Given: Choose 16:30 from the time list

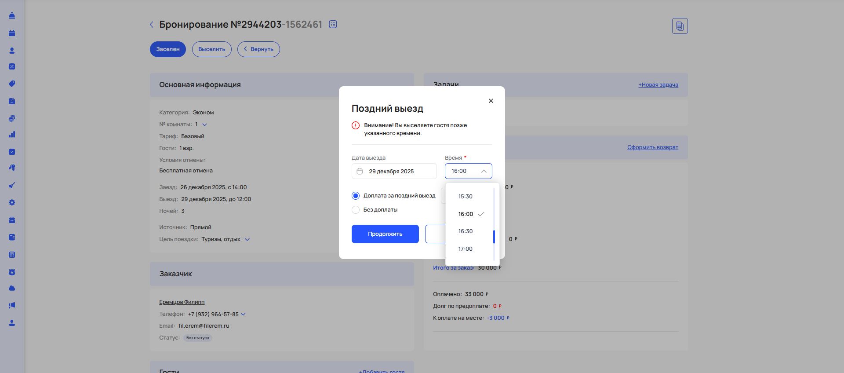Looking at the screenshot, I should pyautogui.click(x=466, y=231).
